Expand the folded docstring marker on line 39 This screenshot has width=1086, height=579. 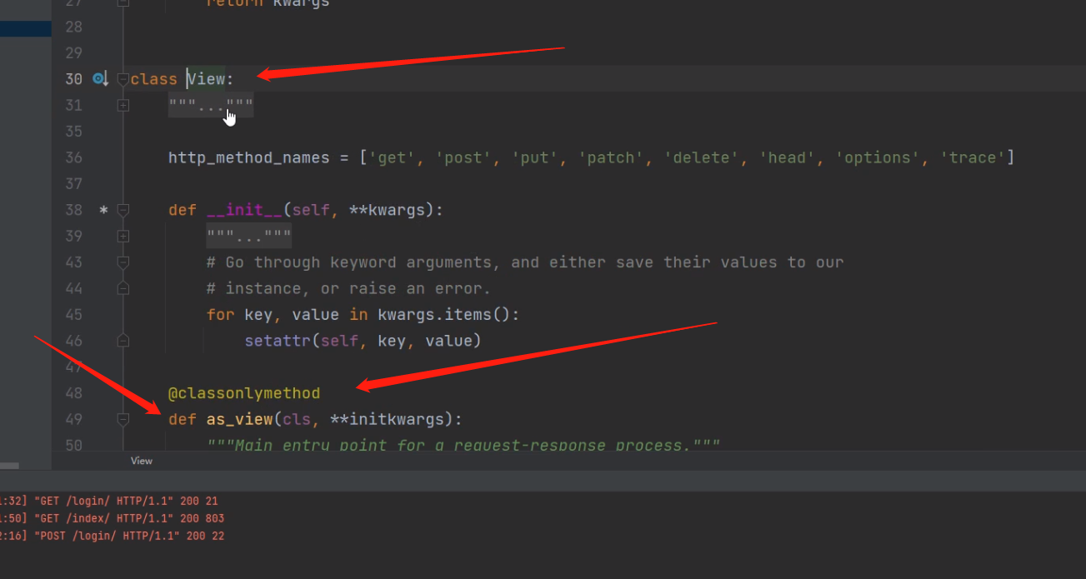point(123,237)
